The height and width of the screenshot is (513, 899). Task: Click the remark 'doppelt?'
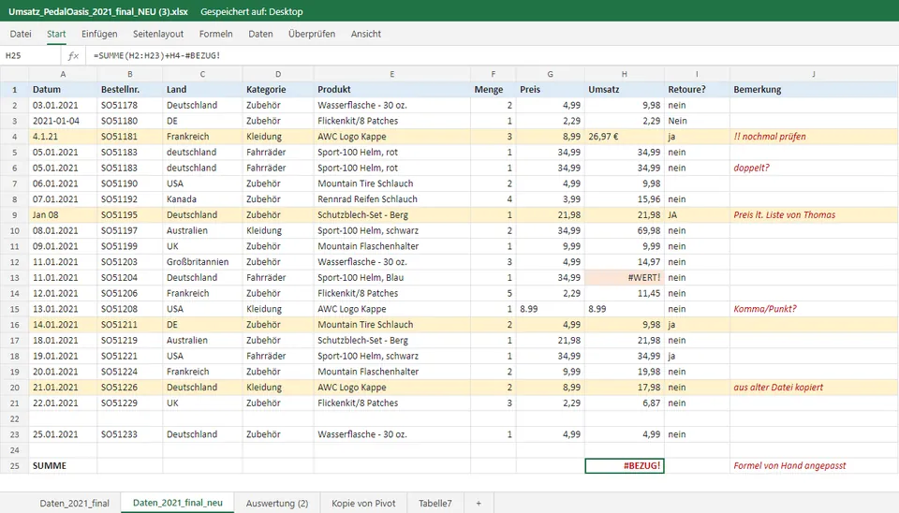click(x=751, y=168)
